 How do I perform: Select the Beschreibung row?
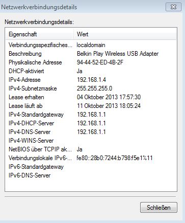click(x=91, y=54)
